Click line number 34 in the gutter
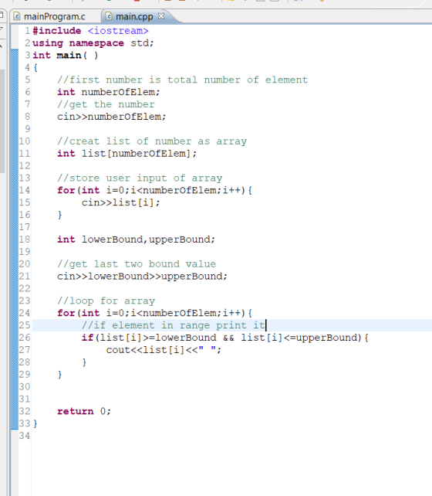432x496 pixels. point(25,436)
